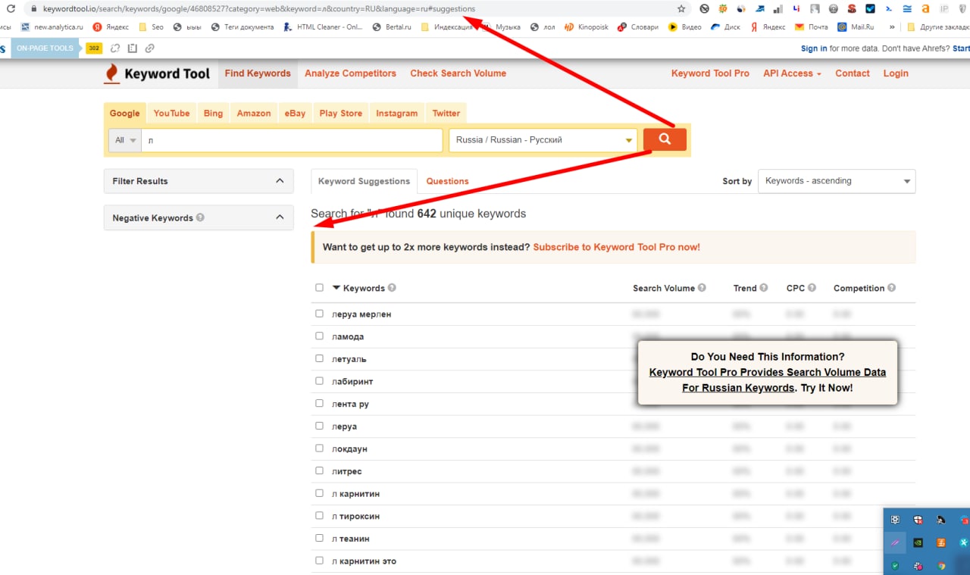Click the keyword 'л теанин'
Image resolution: width=970 pixels, height=575 pixels.
351,539
